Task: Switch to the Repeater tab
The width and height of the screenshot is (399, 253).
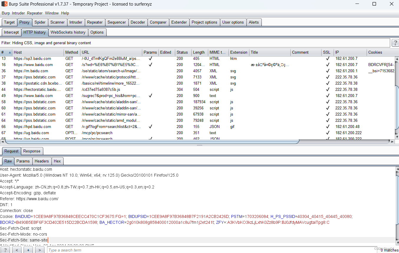Action: click(x=95, y=22)
